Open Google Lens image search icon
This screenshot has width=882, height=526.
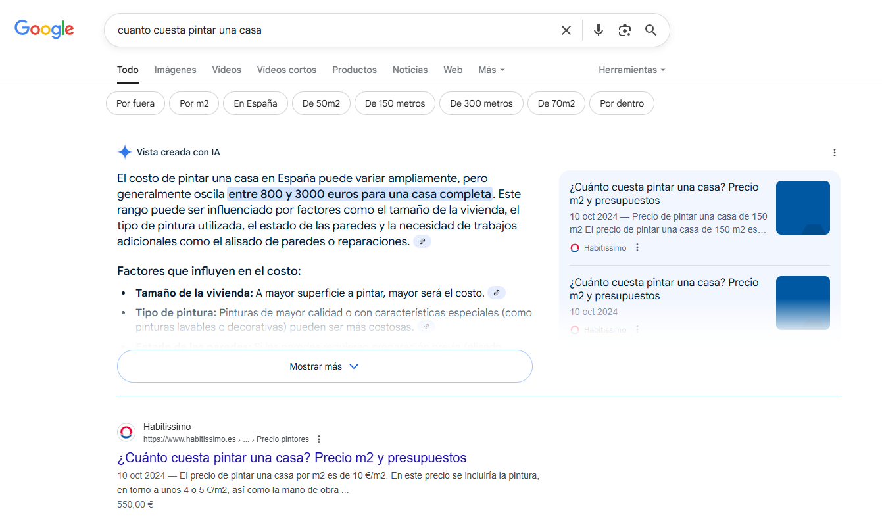point(624,30)
